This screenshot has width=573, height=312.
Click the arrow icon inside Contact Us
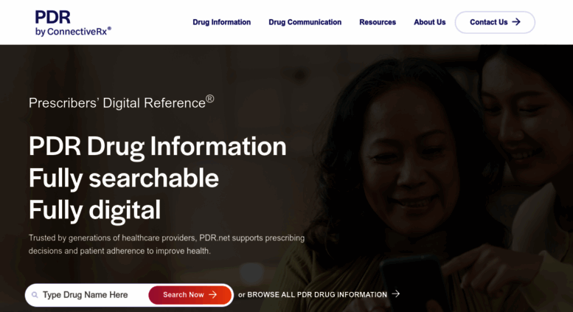pos(516,22)
